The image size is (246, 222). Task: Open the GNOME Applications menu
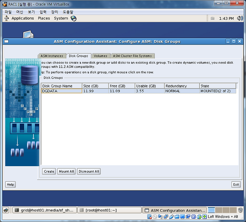(23, 18)
